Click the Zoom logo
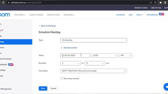Screen dimensions: 168x94 (5, 15)
